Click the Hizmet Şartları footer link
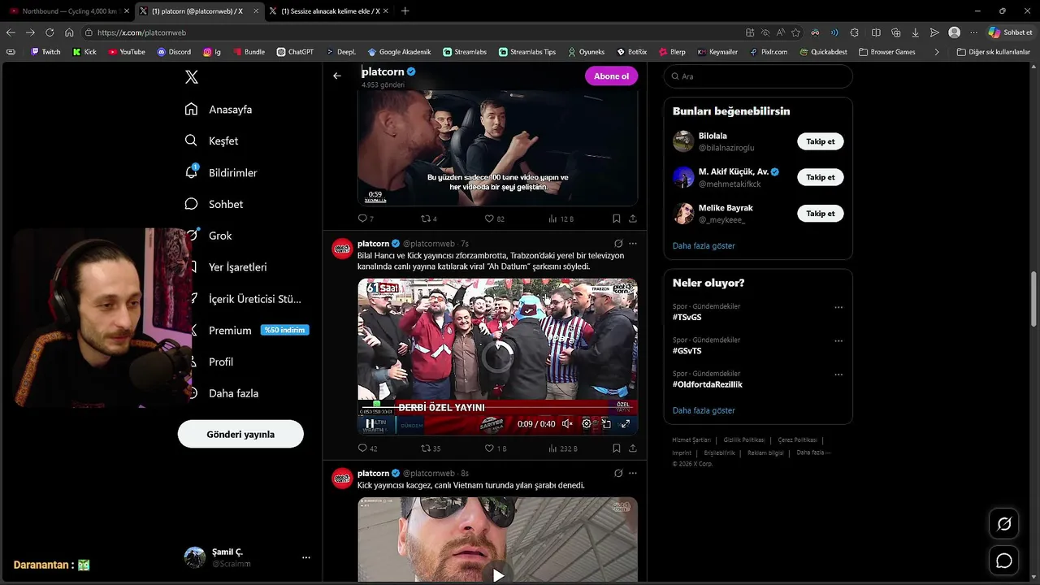This screenshot has width=1040, height=585. click(691, 440)
